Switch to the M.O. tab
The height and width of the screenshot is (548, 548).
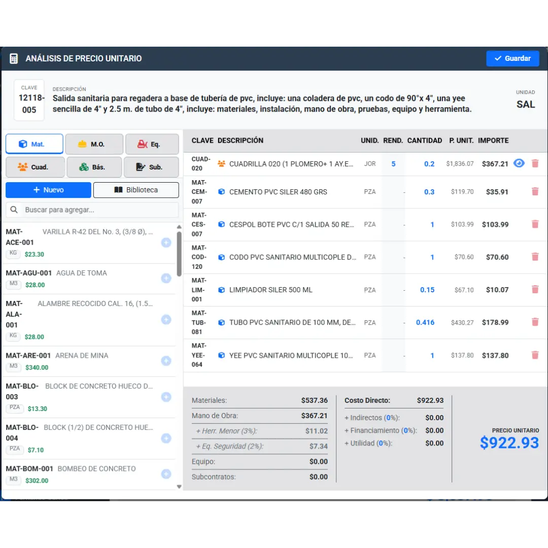pyautogui.click(x=94, y=144)
